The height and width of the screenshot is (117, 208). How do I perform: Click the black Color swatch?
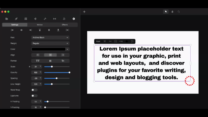[49, 49]
